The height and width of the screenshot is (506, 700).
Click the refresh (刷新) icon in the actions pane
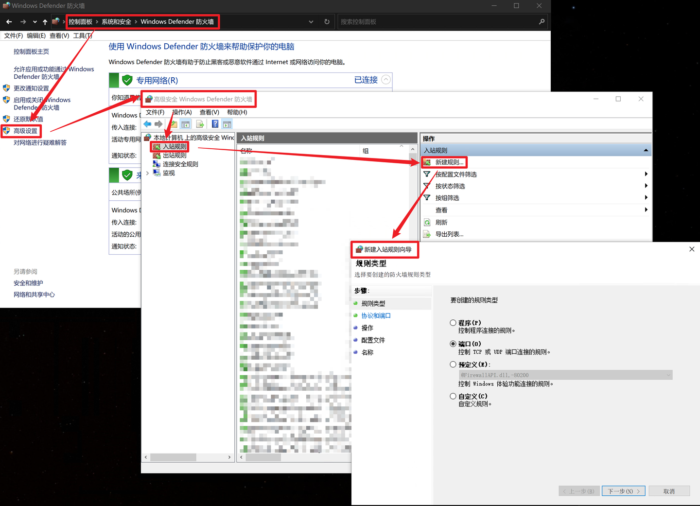click(x=427, y=222)
